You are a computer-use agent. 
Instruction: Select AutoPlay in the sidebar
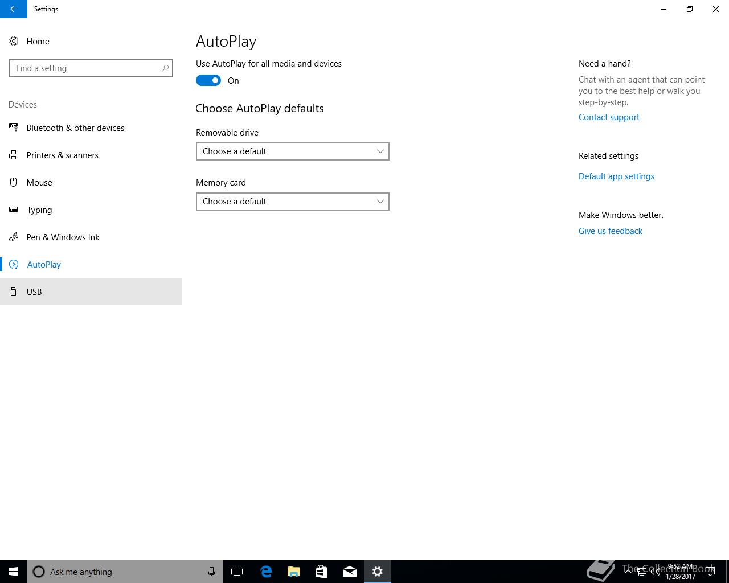coord(91,265)
